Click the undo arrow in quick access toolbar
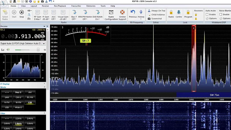The height and width of the screenshot is (130, 231). (x=50, y=1)
